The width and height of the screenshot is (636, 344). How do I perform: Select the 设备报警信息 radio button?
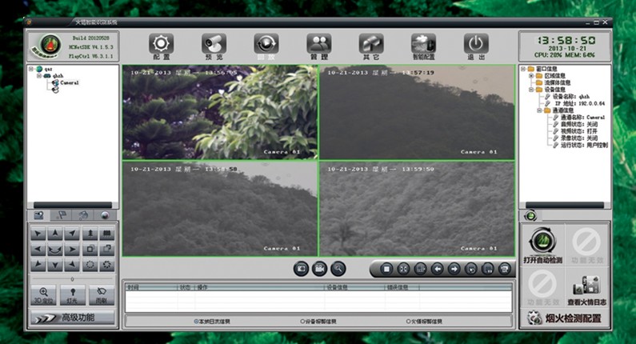pos(302,322)
